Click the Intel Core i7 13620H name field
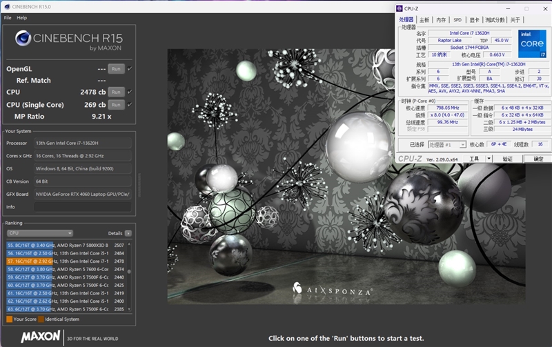 tap(469, 33)
